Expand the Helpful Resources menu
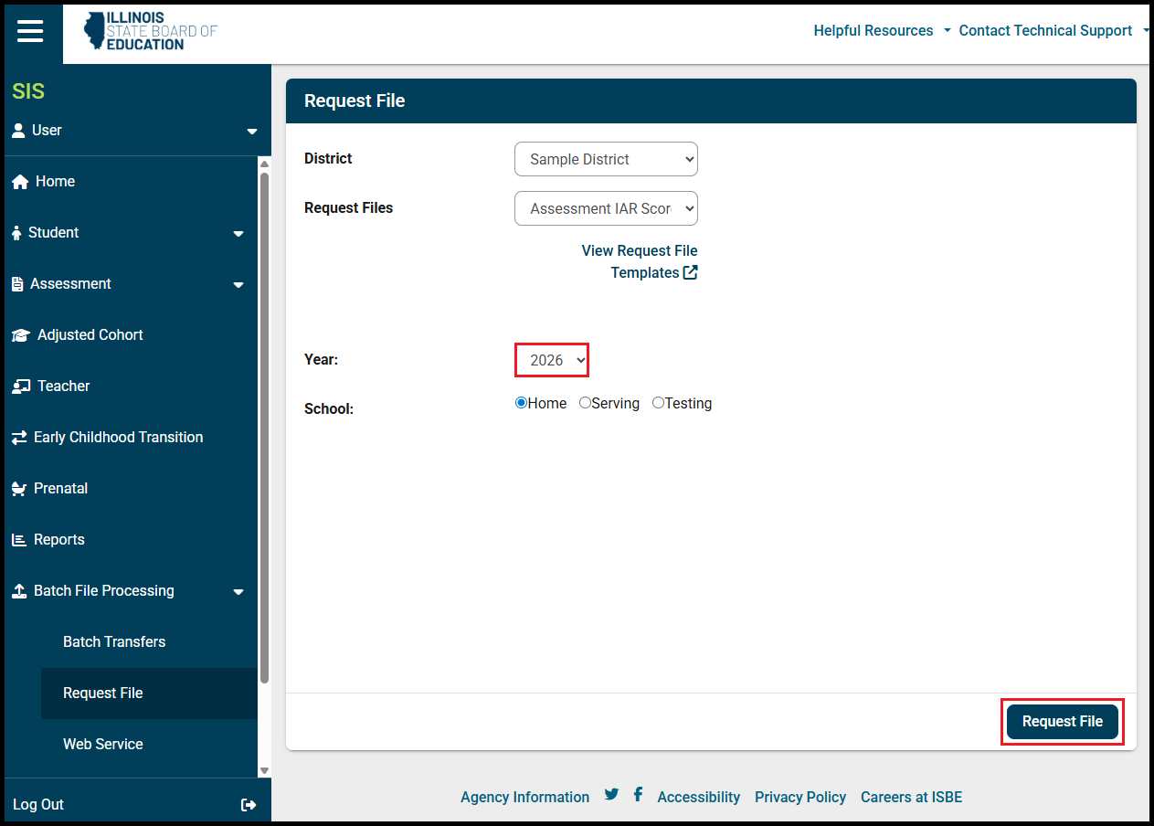Screen dimensions: 1154x826 (x=882, y=31)
